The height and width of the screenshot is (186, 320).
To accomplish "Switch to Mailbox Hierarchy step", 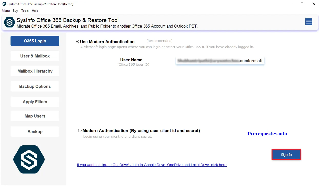I will [35, 71].
